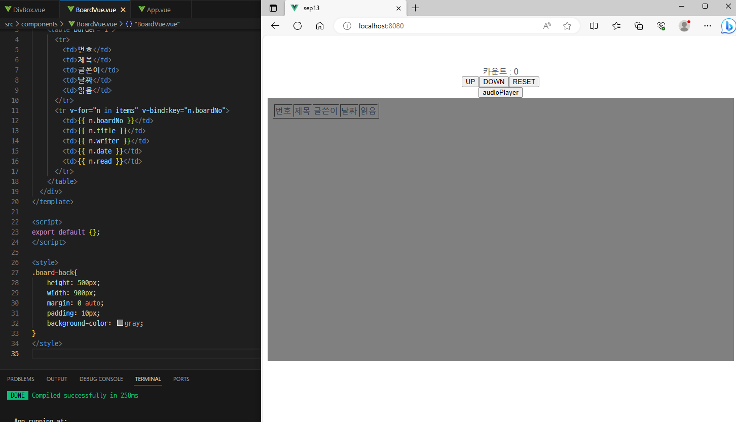
Task: Open a new browser tab
Action: click(x=415, y=8)
